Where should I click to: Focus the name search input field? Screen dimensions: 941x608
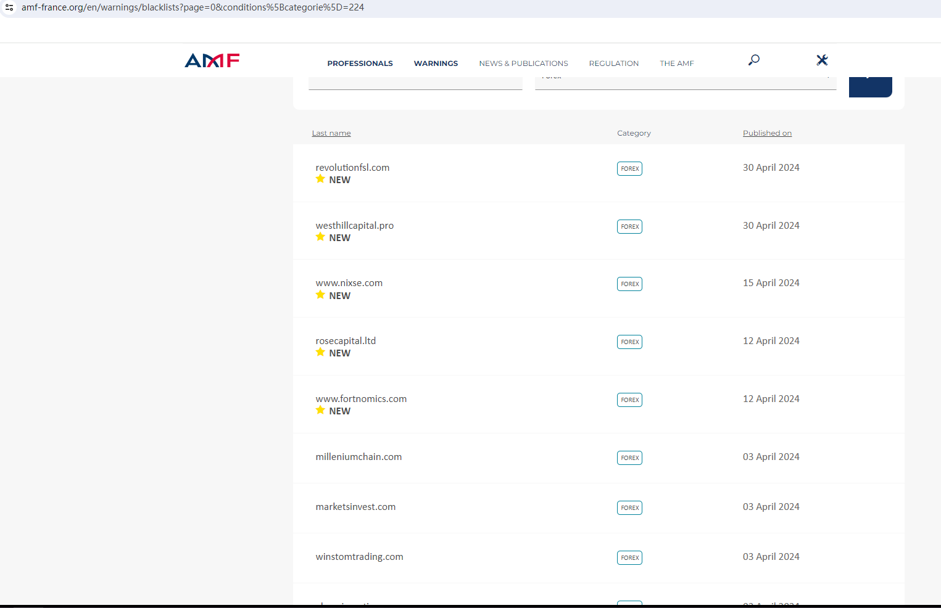(415, 83)
